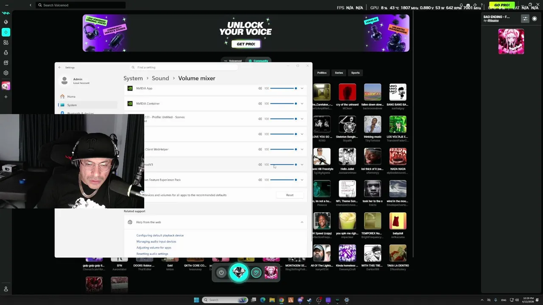Image resolution: width=543 pixels, height=305 pixels.
Task: Adjust the Client WebHelper volume slider
Action: tap(283, 150)
